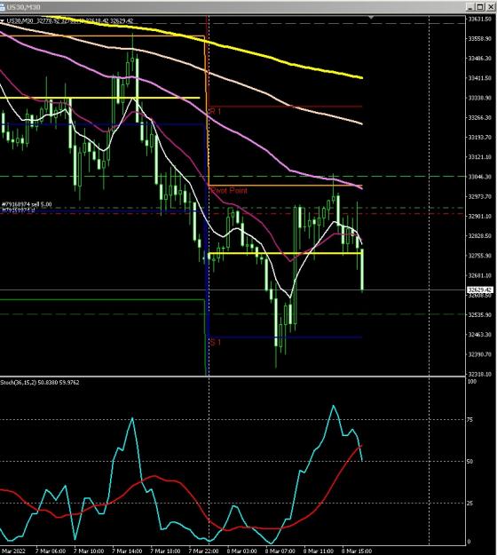This screenshot has width=497, height=555.
Task: Click the '7 Mar 14:00' time axis label
Action: [x=127, y=551]
